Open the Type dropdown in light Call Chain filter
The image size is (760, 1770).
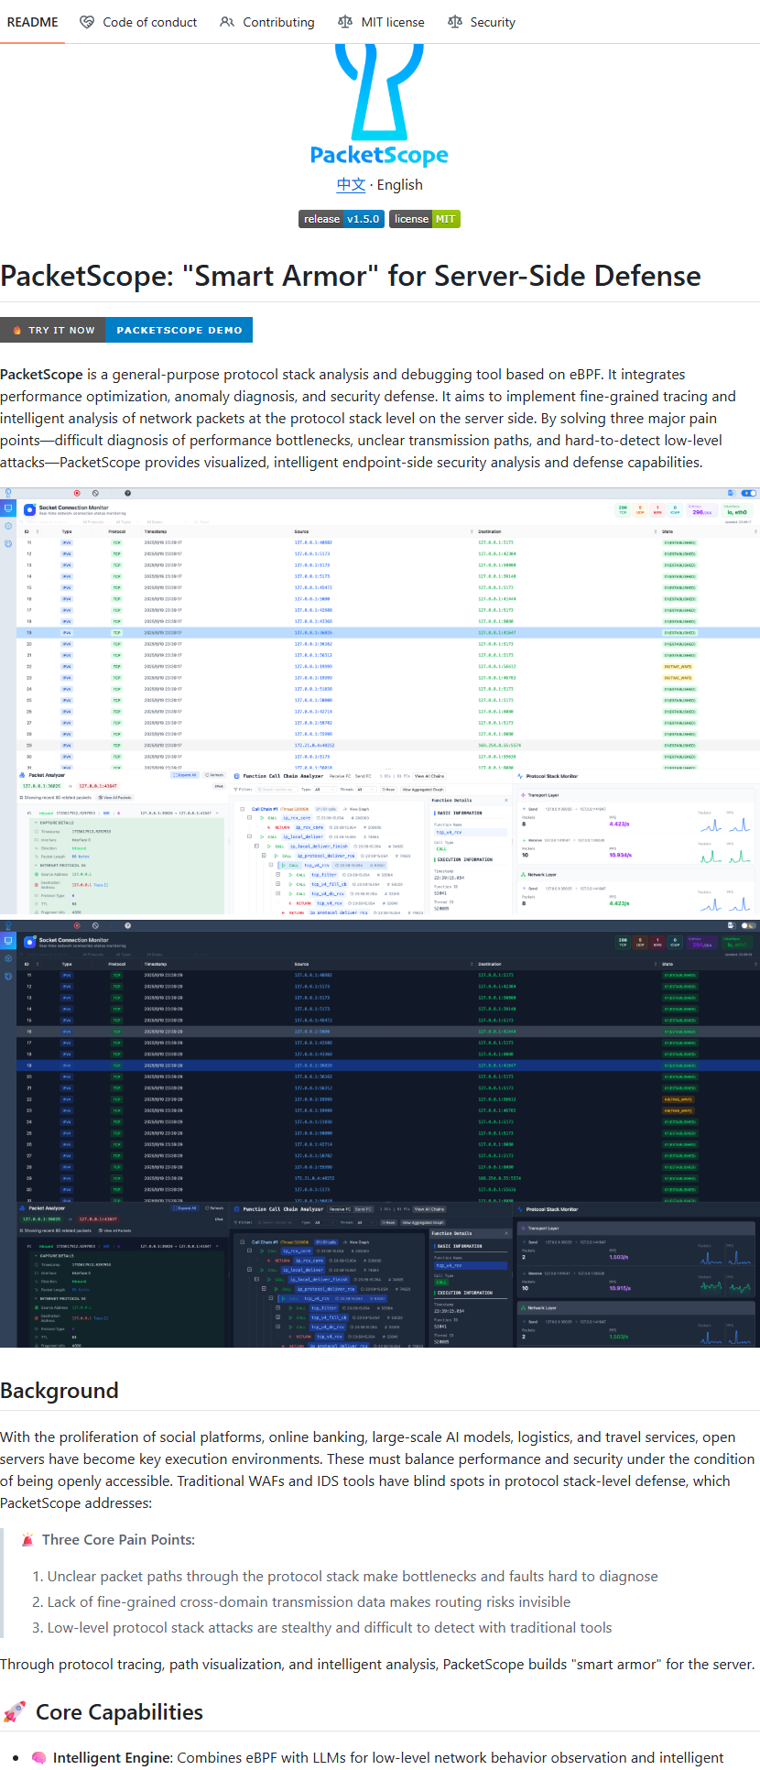(324, 790)
